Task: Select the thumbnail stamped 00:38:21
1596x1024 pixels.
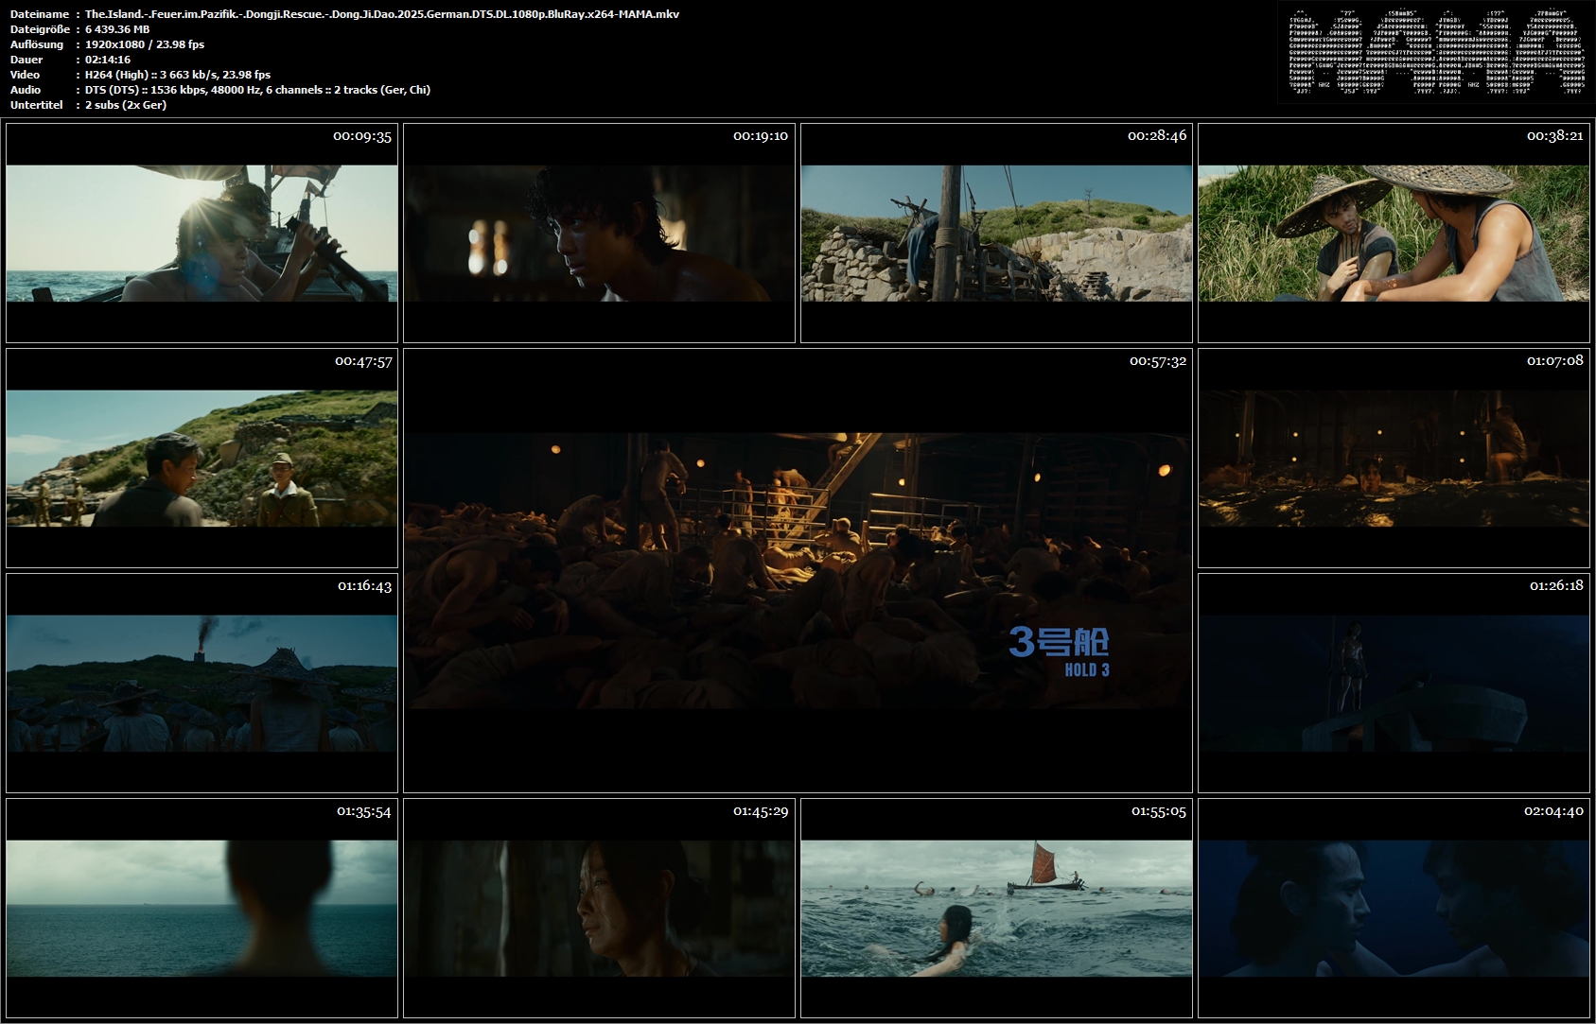Action: pyautogui.click(x=1394, y=233)
